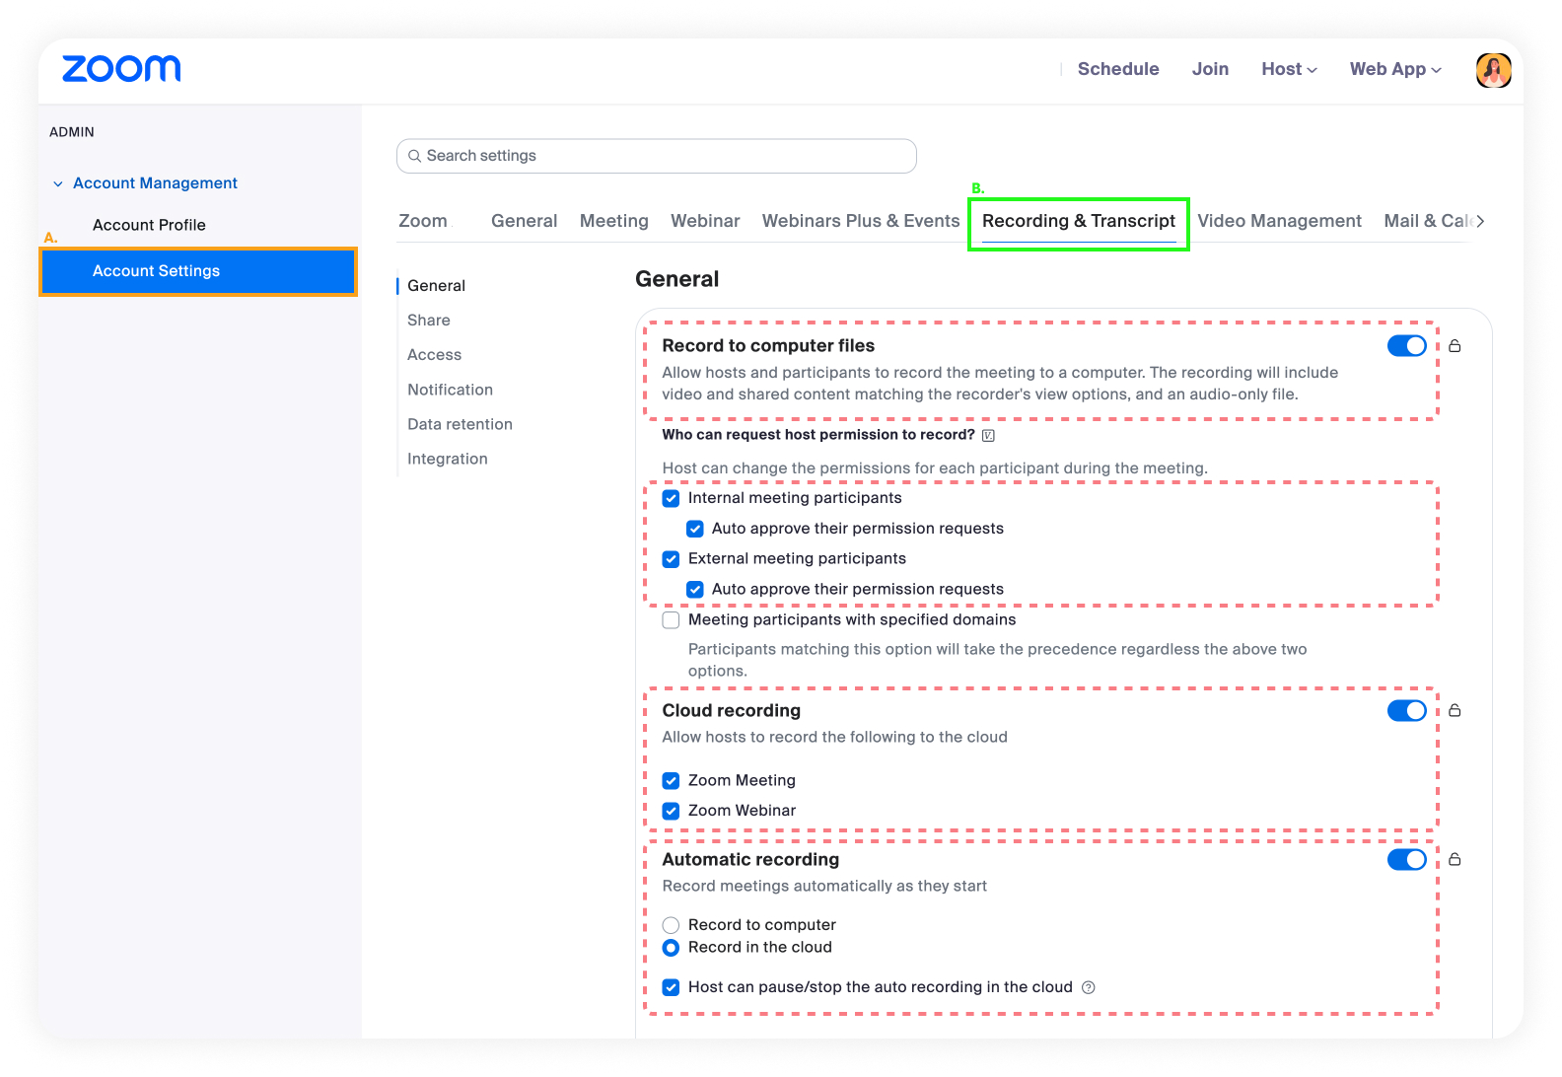Click the Search settings field
The height and width of the screenshot is (1077, 1562).
click(x=657, y=156)
